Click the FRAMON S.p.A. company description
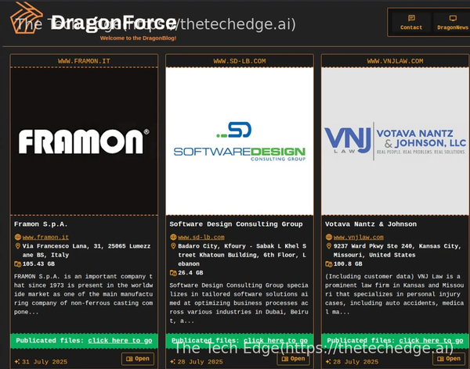The width and height of the screenshot is (470, 369). 83,294
